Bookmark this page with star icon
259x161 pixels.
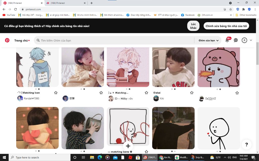point(231,9)
